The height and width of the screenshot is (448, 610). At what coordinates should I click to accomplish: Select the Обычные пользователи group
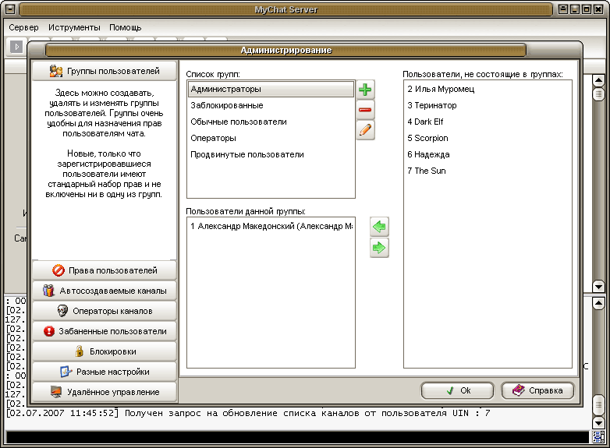click(271, 122)
